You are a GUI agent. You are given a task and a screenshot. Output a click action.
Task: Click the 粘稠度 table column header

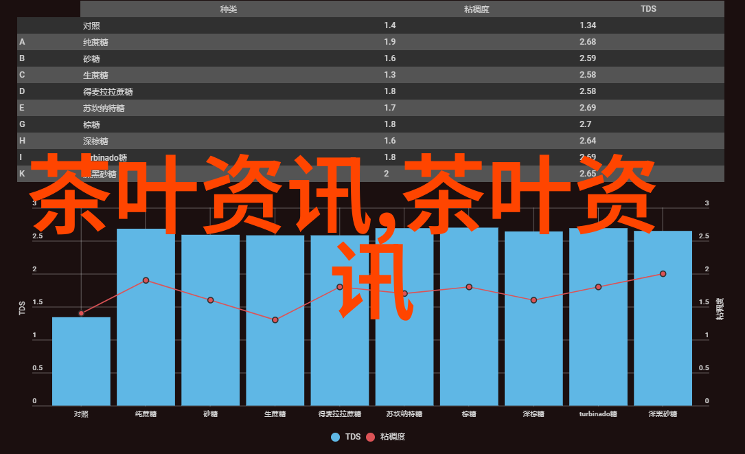point(476,9)
